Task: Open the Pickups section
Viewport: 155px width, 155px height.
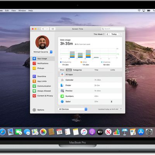Action: (38, 68)
